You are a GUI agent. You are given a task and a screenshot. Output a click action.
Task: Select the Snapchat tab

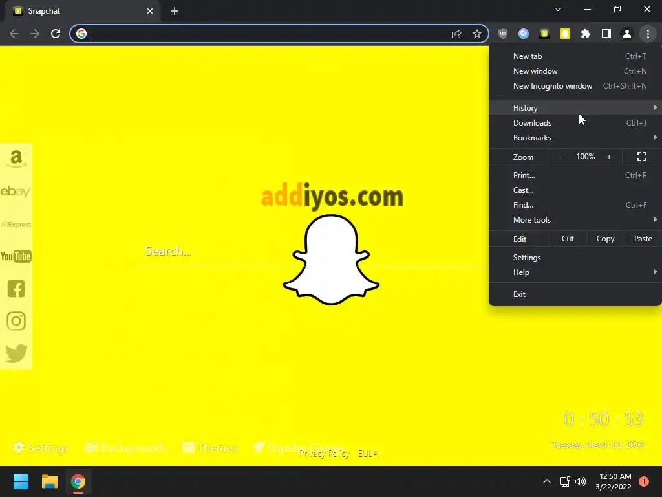coord(82,11)
